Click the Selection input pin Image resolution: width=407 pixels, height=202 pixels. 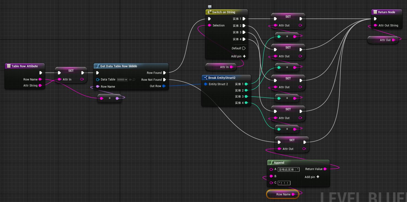pos(209,25)
